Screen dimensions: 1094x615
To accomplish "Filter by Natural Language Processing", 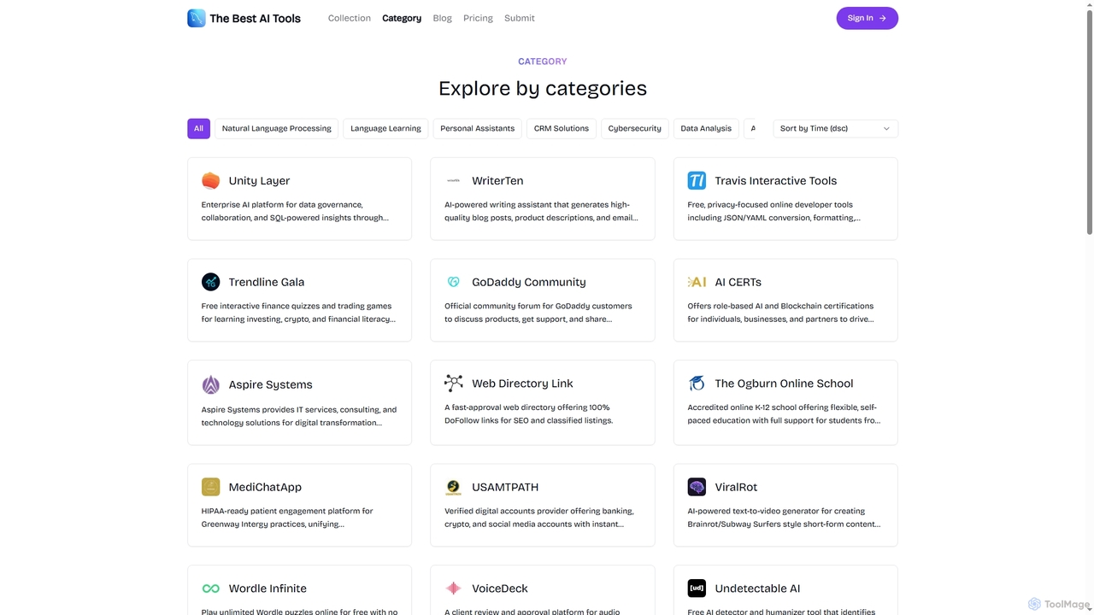I will click(276, 128).
